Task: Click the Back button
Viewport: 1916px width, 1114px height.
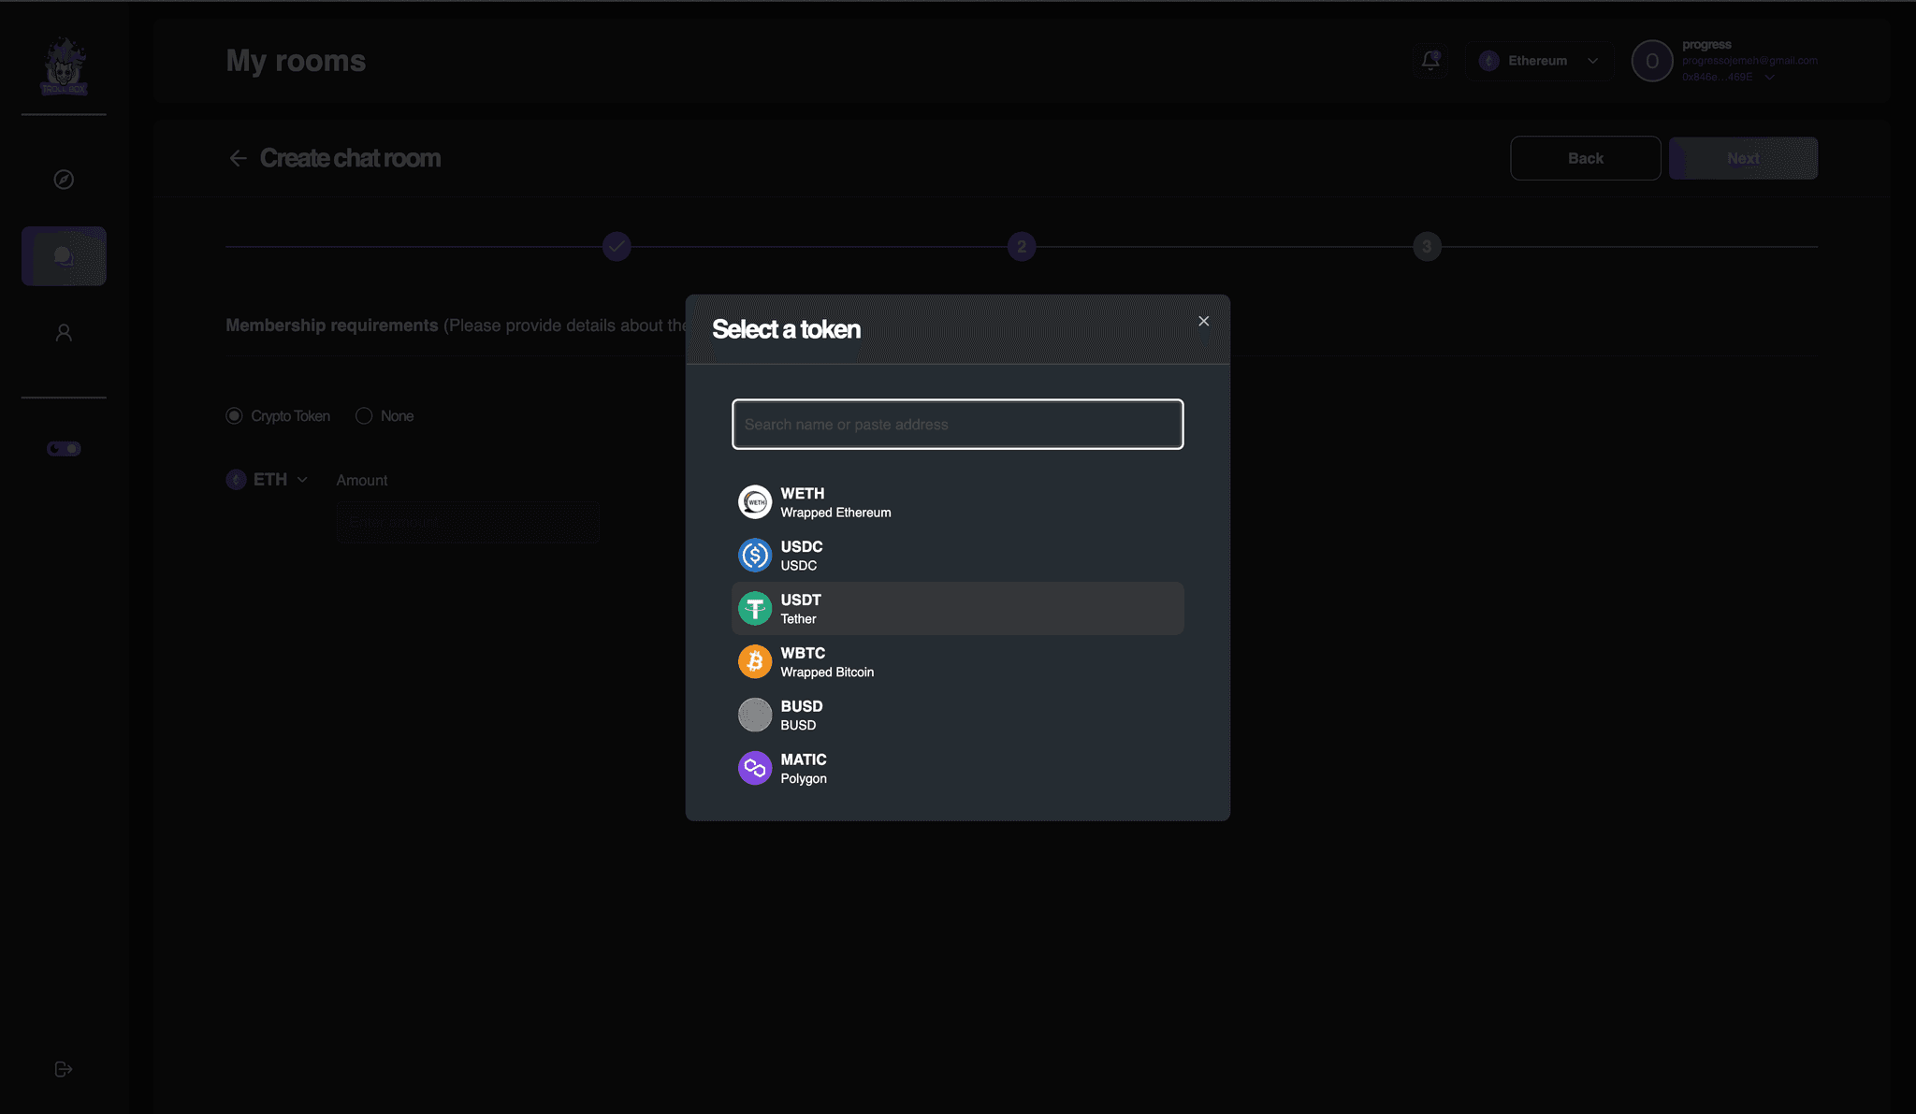Action: [1585, 158]
